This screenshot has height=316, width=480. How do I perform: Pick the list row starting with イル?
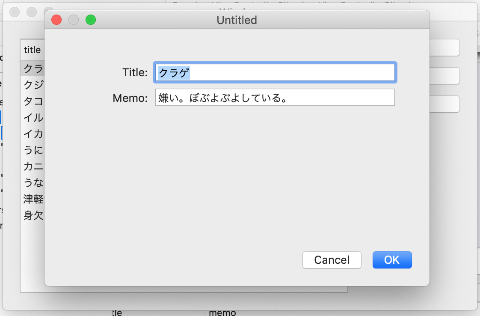tap(33, 117)
